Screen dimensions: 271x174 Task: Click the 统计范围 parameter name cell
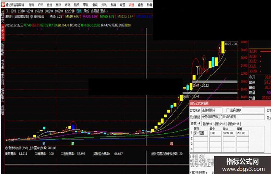[x=200, y=133]
